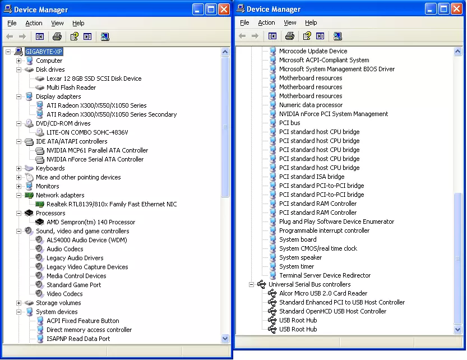Click Forward arrow in left Device Manager toolbar
Screen dimensions: 467x360
[22, 36]
